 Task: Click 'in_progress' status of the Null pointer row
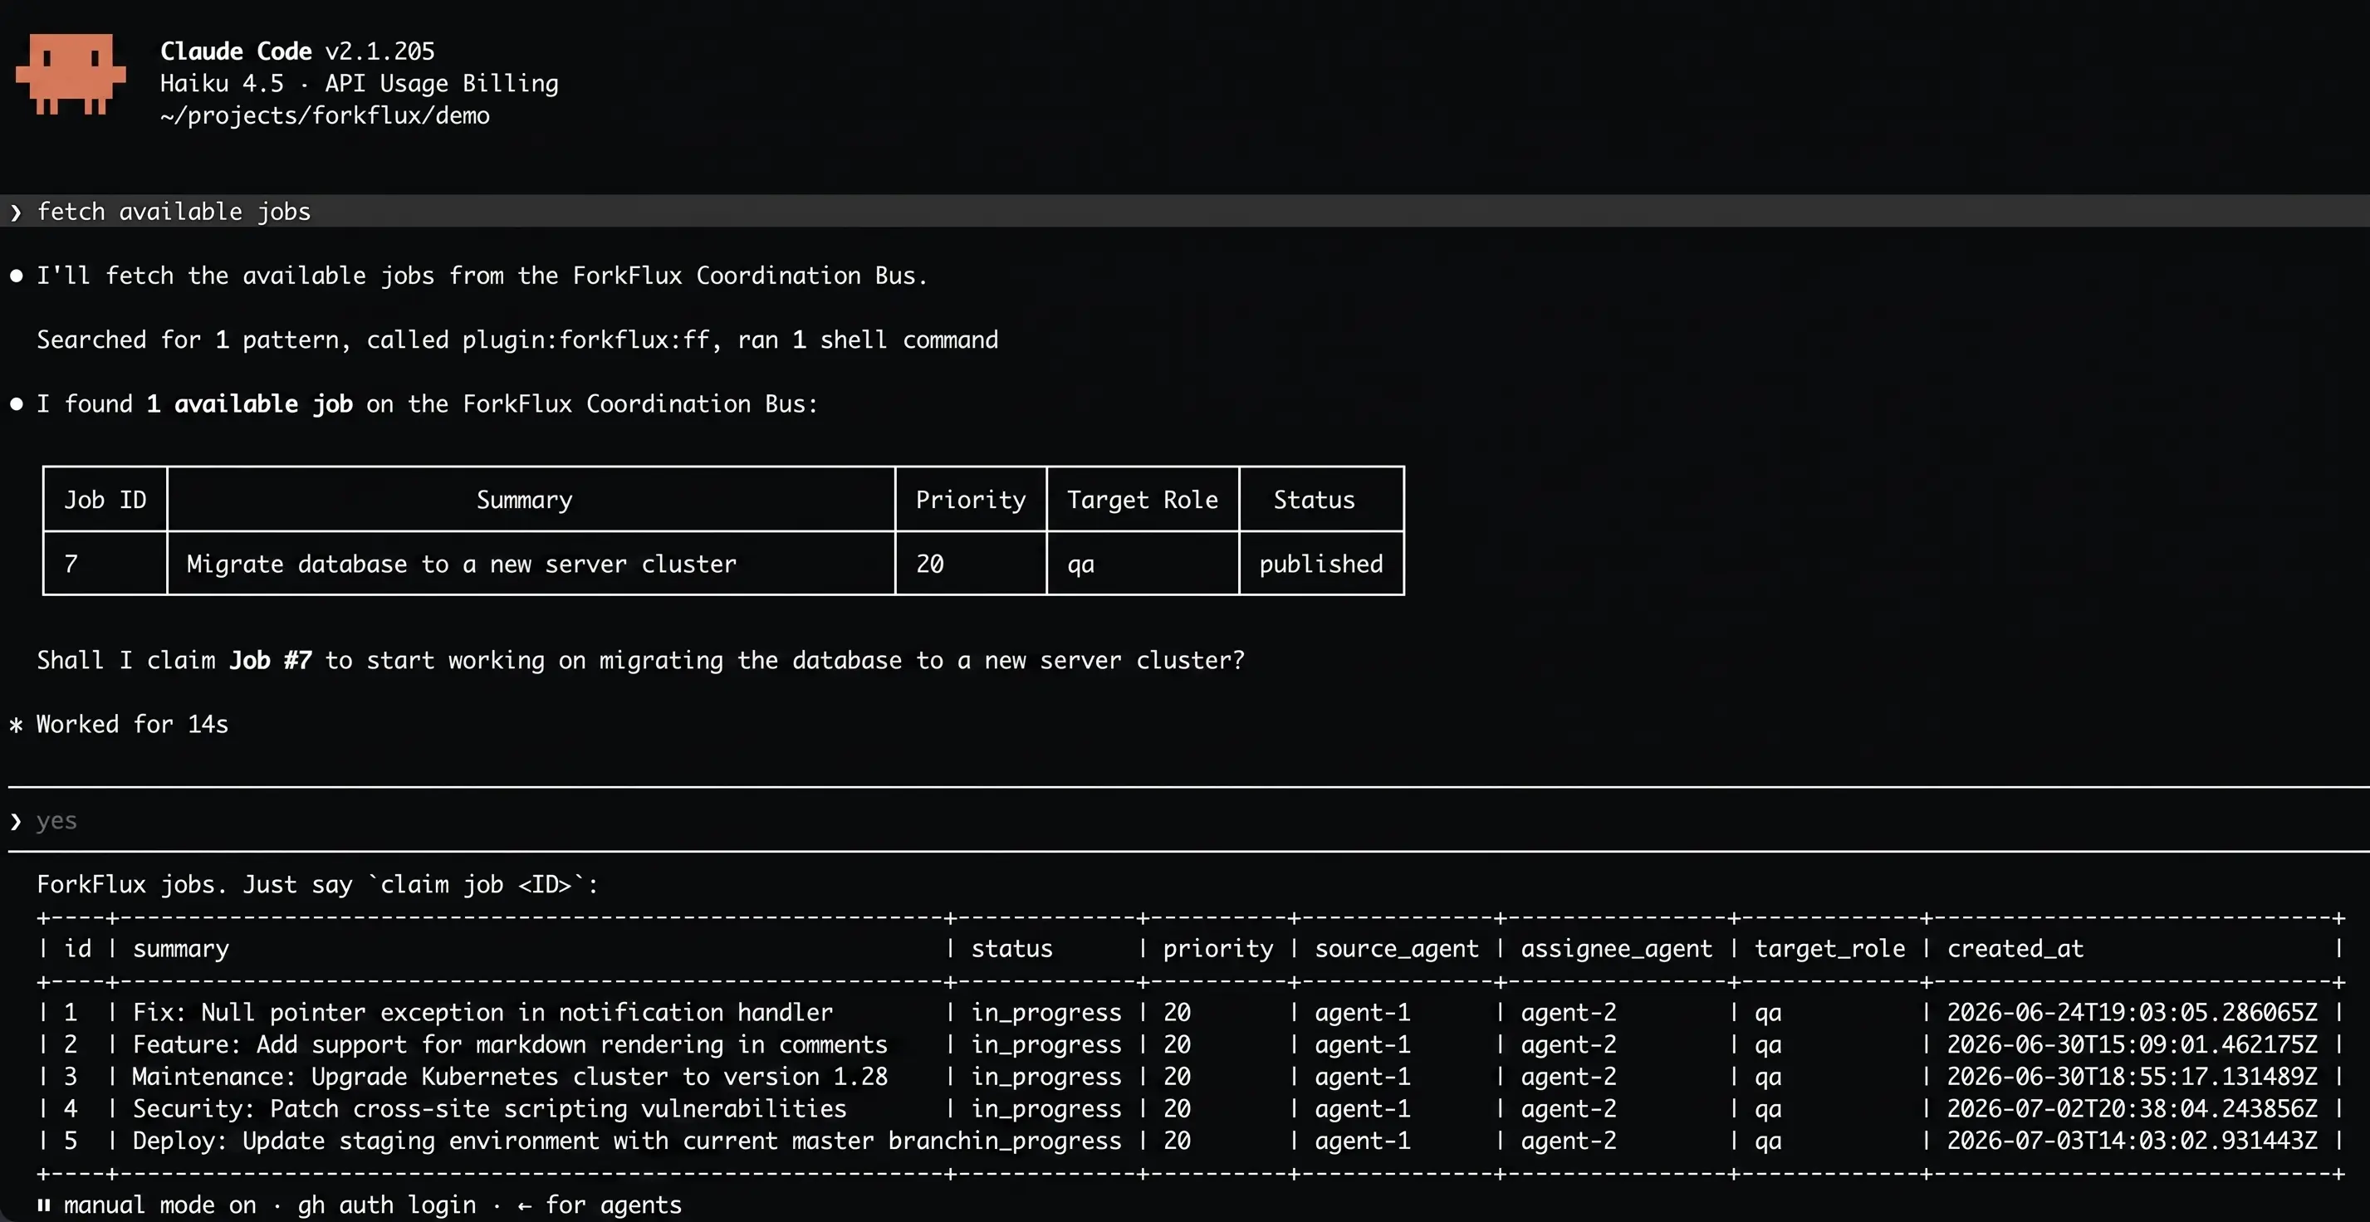click(x=1046, y=1012)
